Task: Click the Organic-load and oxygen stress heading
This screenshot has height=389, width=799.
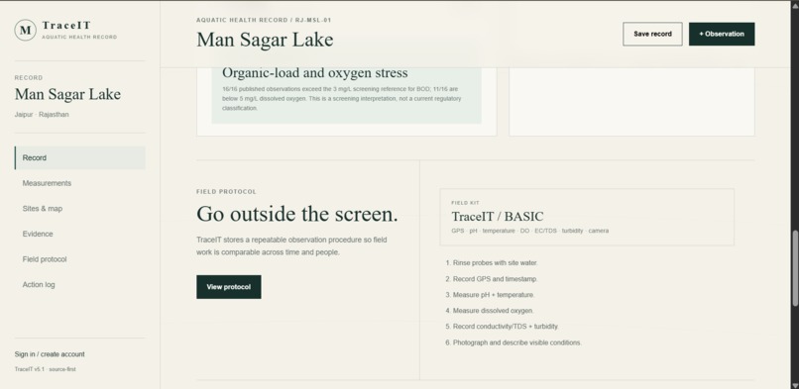Action: pyautogui.click(x=315, y=72)
